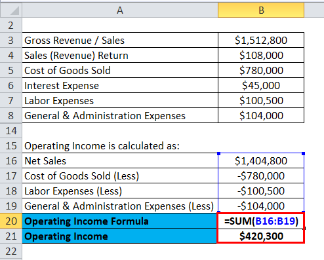This screenshot has width=324, height=260.
Task: Click empty cell B14
Action: point(261,130)
